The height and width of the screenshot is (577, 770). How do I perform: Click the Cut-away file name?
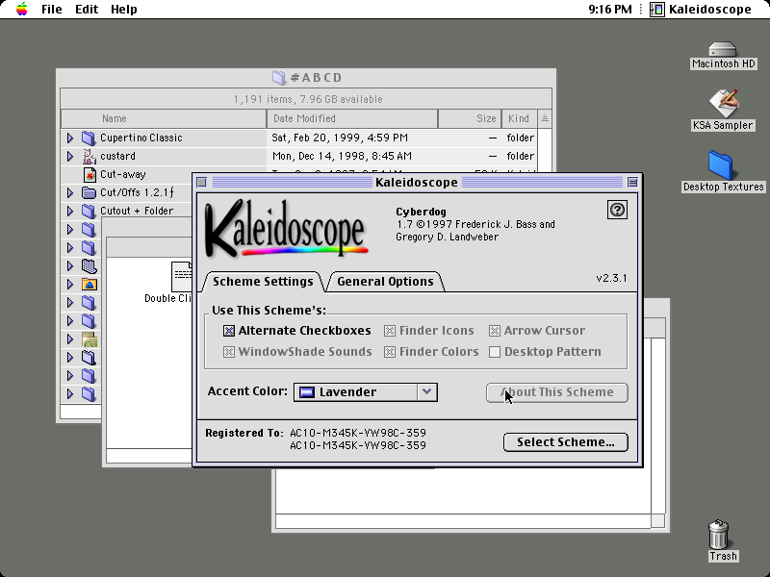(x=123, y=174)
